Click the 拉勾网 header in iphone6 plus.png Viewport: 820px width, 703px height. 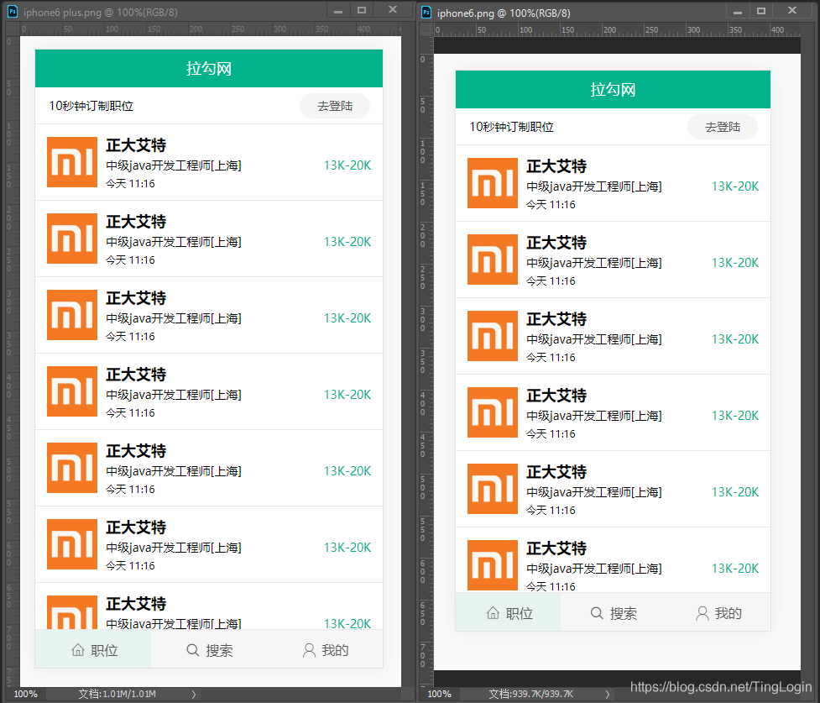click(209, 69)
